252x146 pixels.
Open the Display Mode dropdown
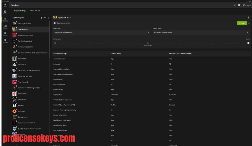click(x=201, y=33)
